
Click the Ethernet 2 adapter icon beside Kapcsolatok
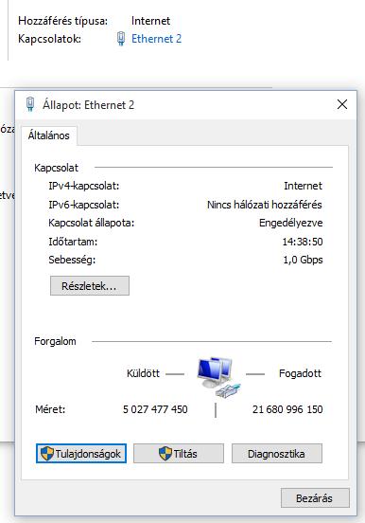coord(121,39)
